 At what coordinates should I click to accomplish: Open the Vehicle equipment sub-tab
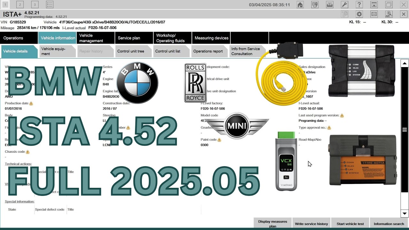[58, 51]
